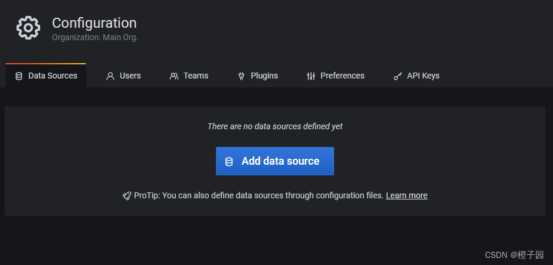This screenshot has height=265, width=553.
Task: Select the Data Sources tab label
Action: [x=53, y=76]
